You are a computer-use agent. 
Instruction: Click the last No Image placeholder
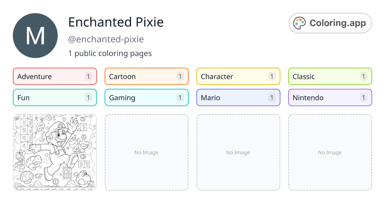(x=330, y=152)
